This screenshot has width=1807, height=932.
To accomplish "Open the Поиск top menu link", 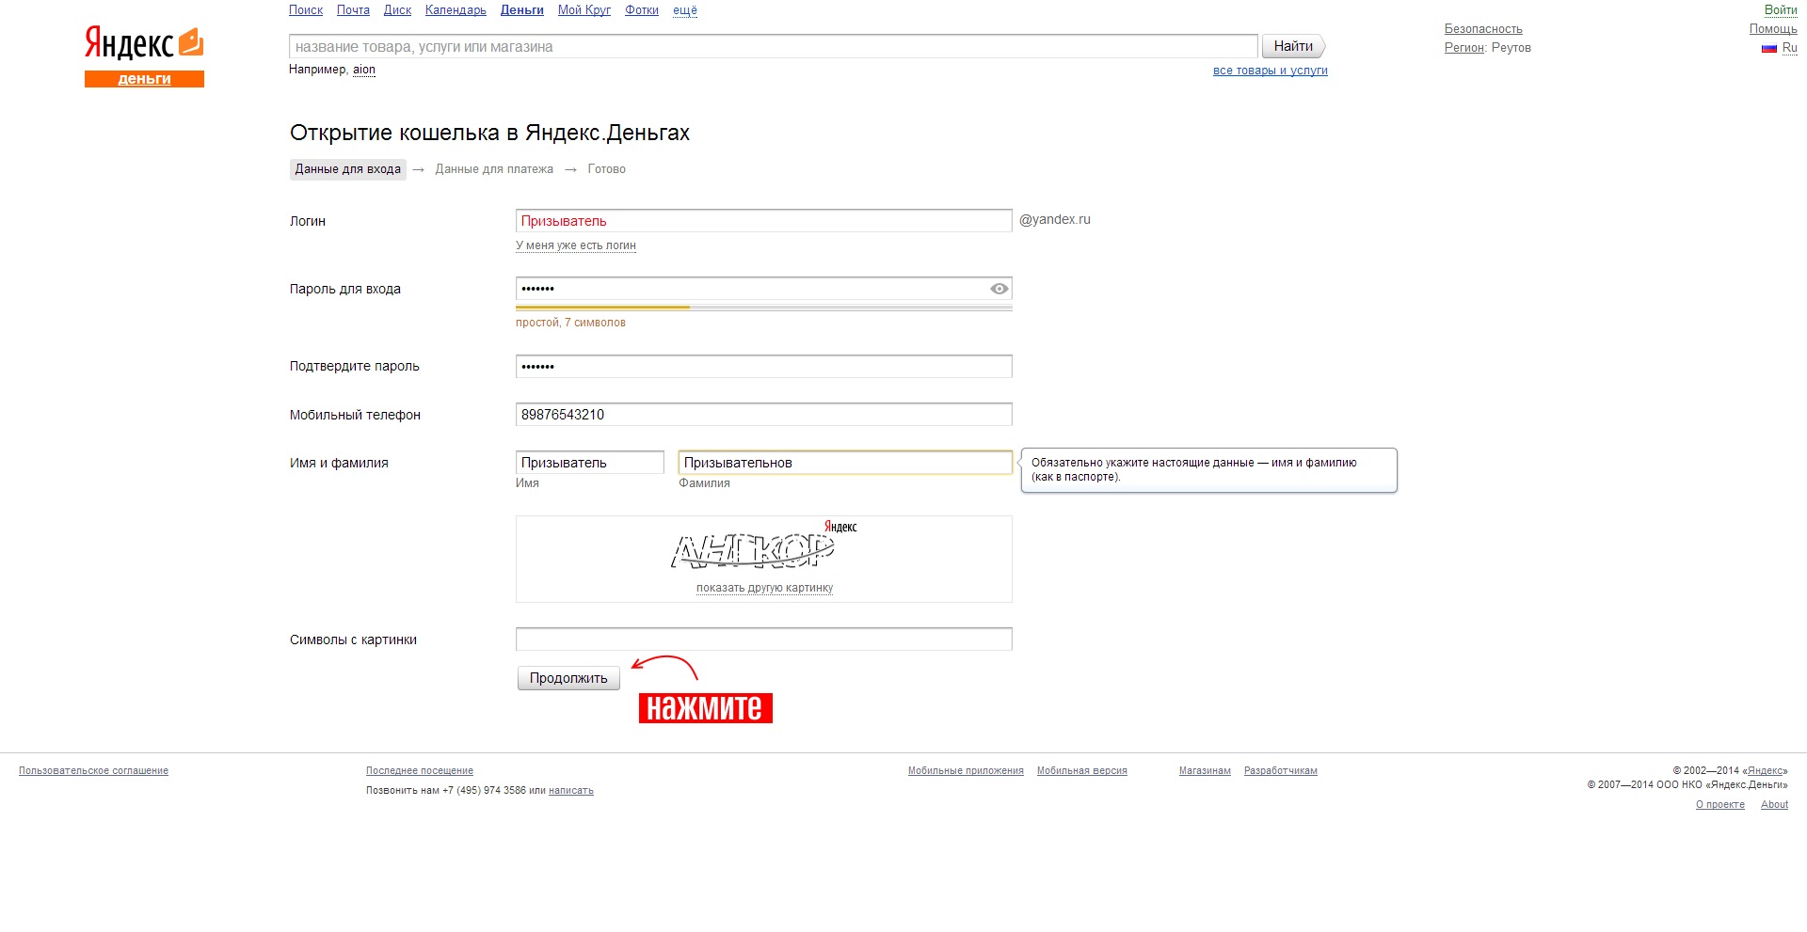I will [306, 10].
